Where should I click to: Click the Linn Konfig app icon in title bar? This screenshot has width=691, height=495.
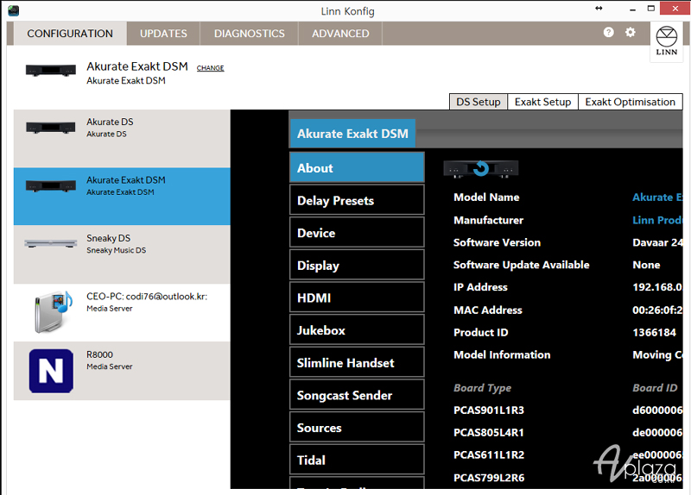click(x=13, y=10)
